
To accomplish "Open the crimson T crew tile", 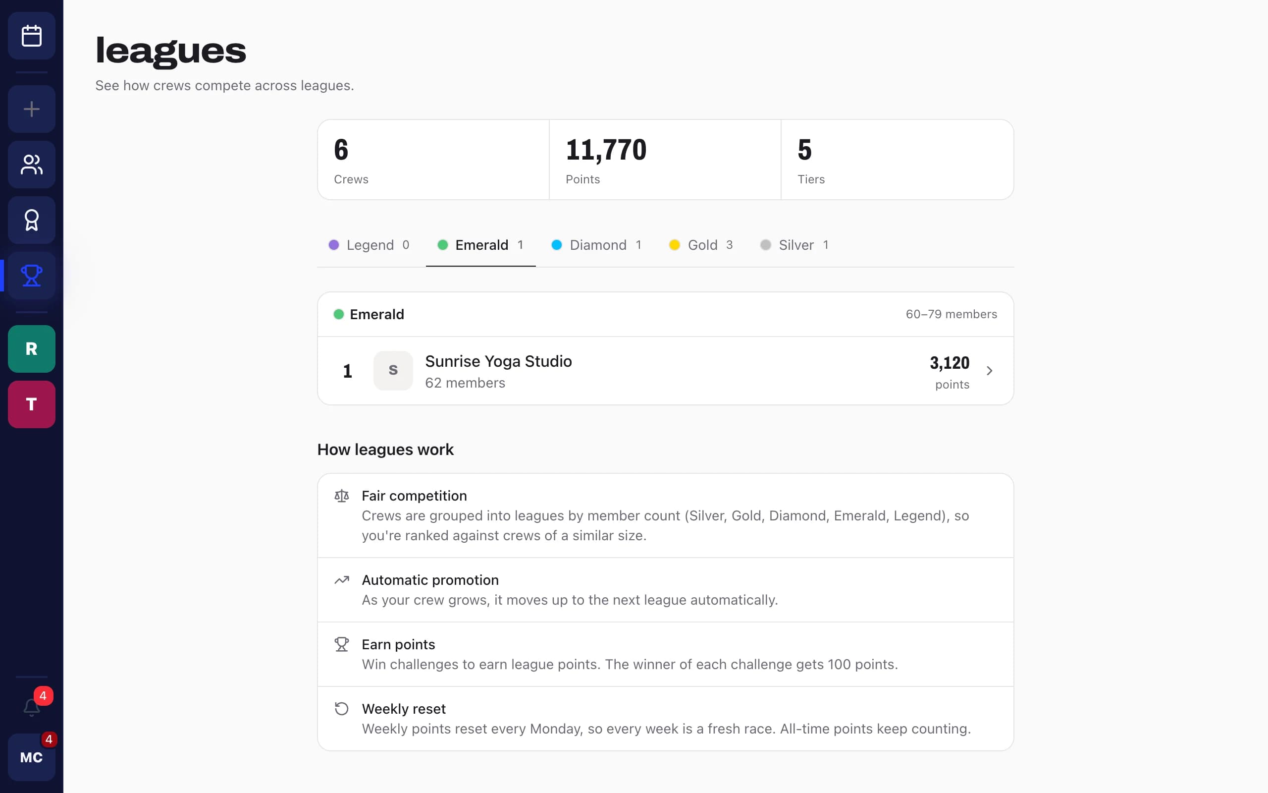I will (31, 404).
